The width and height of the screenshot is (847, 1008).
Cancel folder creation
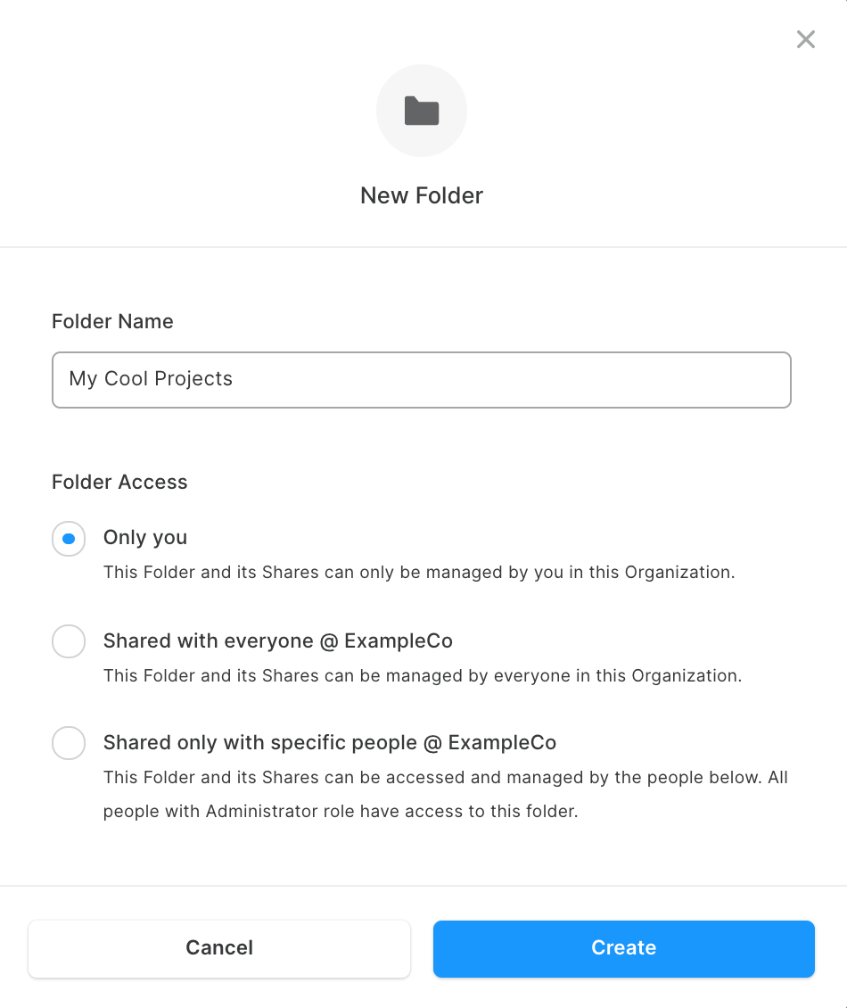click(219, 949)
